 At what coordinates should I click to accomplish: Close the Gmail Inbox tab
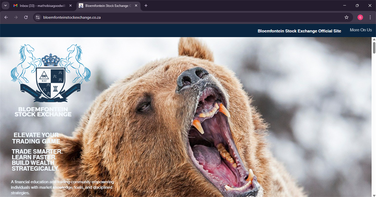[70, 6]
